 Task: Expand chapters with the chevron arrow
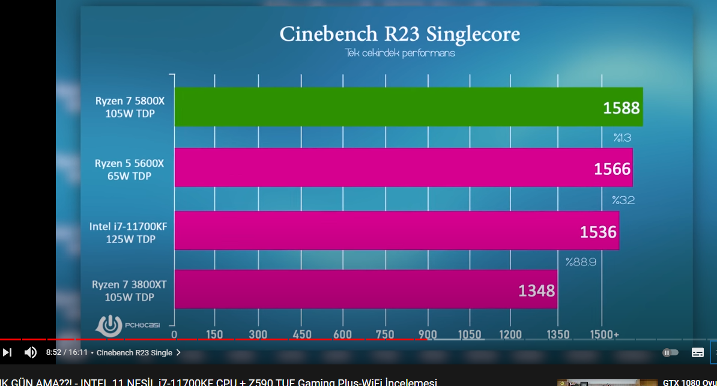click(x=178, y=352)
